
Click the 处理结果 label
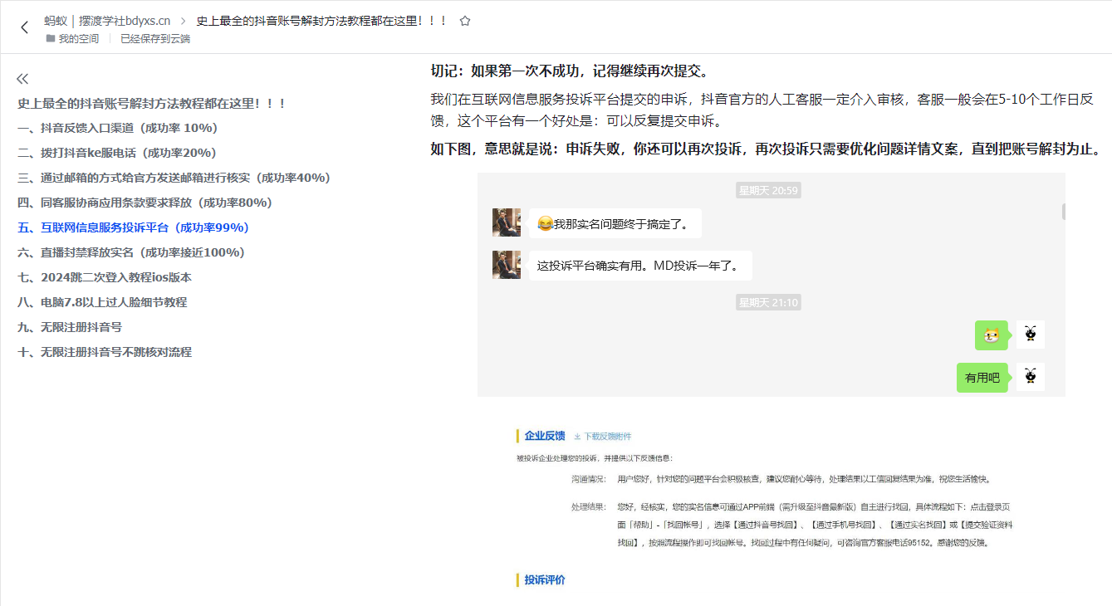click(x=589, y=506)
